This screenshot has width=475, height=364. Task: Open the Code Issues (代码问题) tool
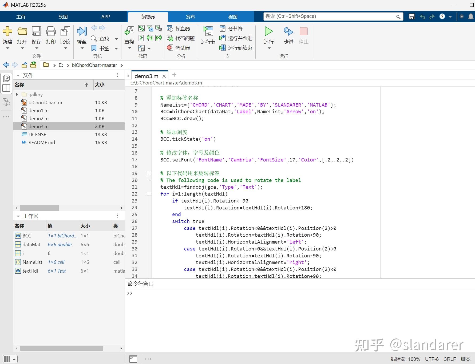tap(181, 38)
